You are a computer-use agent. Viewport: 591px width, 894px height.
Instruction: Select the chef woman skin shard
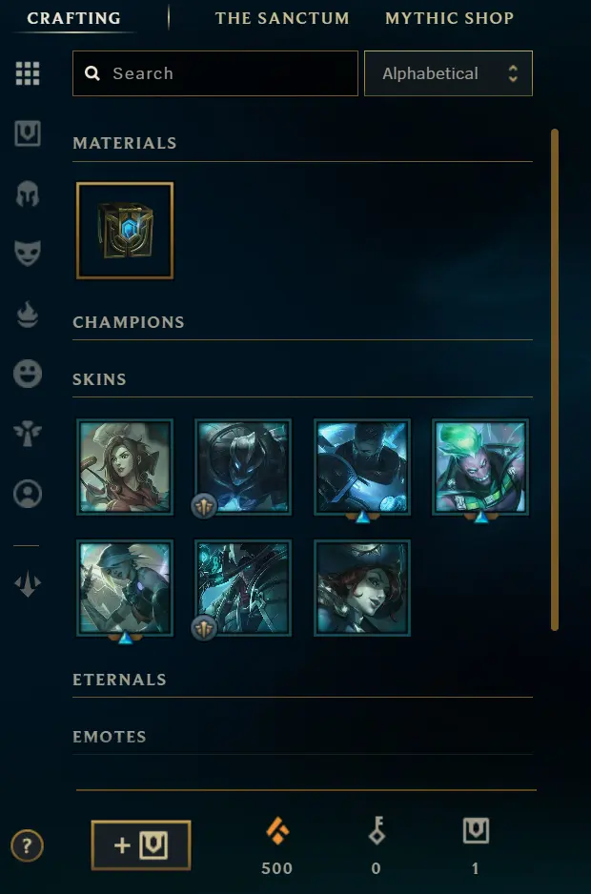125,467
